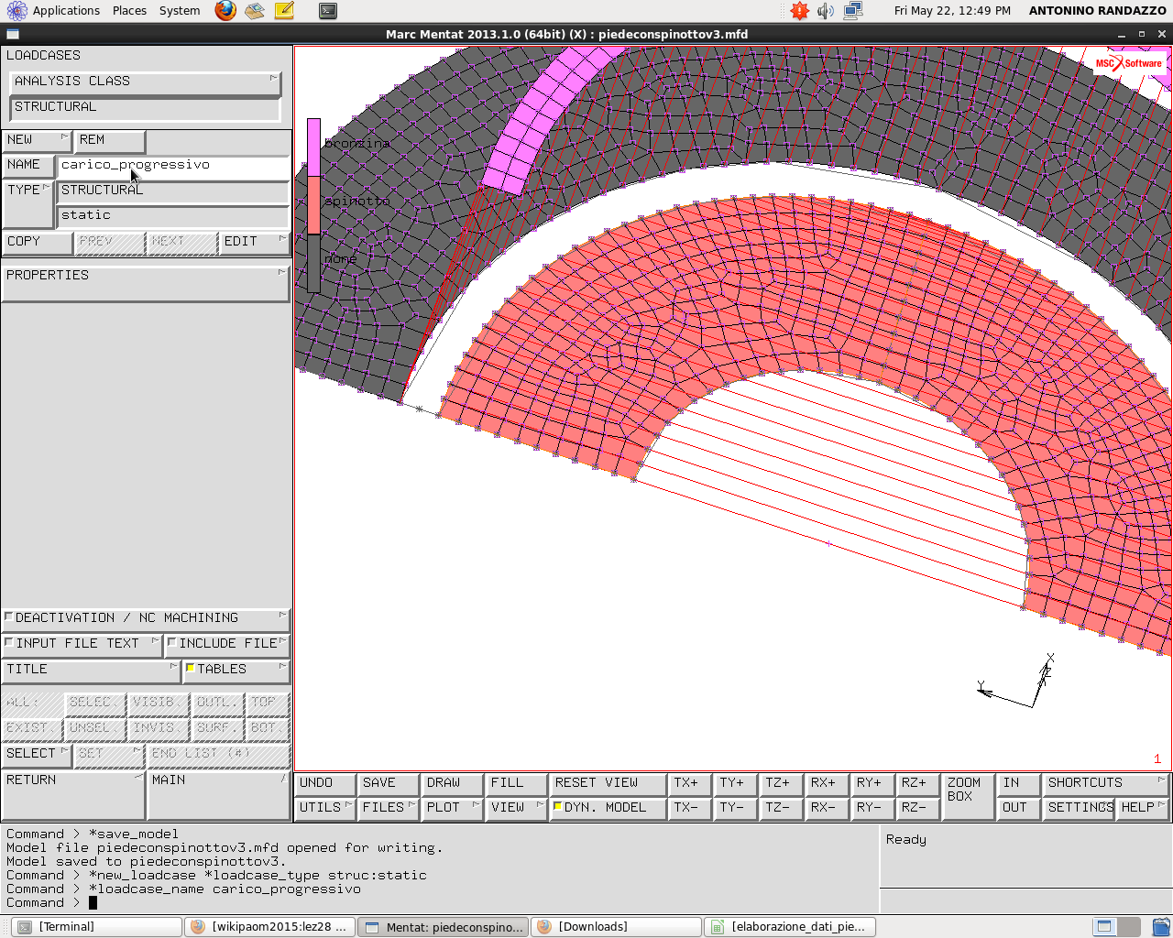
Task: Open the VIEW menu
Action: tap(516, 808)
